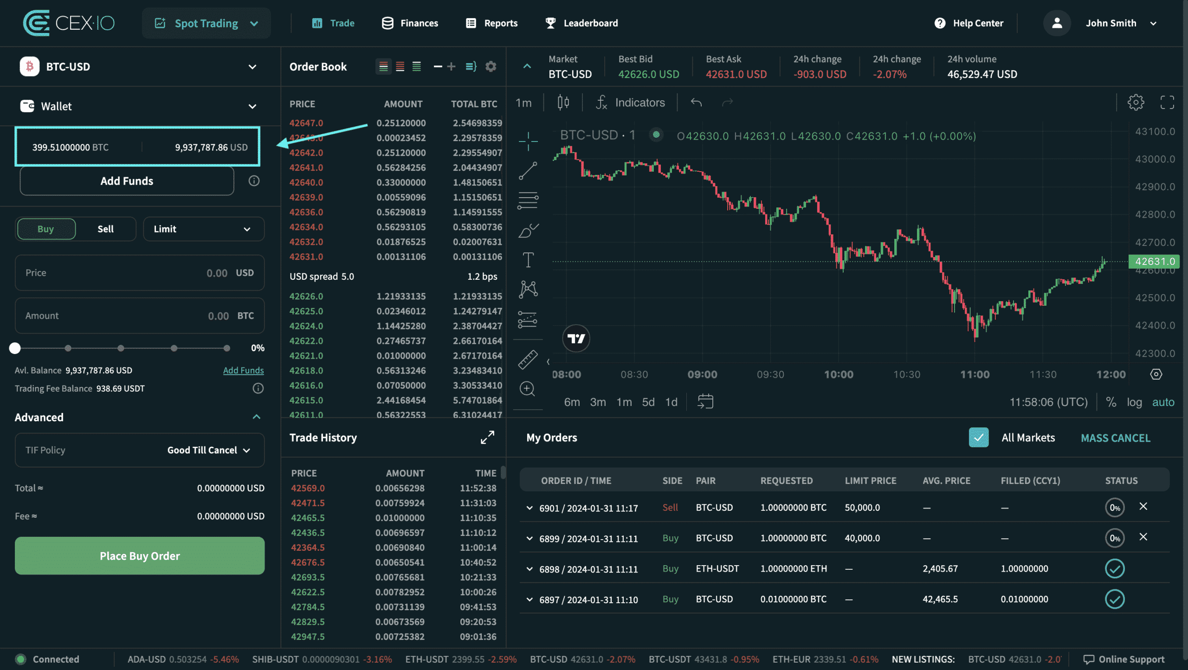Set amount slider to the last stop
The width and height of the screenshot is (1188, 670).
[226, 348]
